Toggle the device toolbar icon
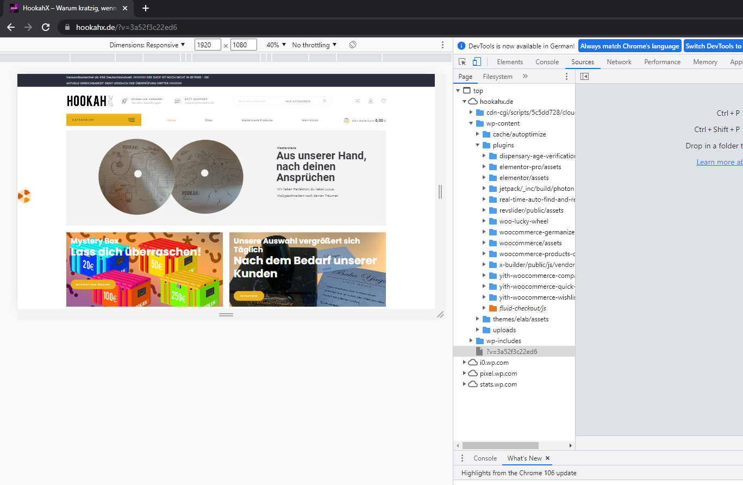This screenshot has width=743, height=485. tap(476, 62)
